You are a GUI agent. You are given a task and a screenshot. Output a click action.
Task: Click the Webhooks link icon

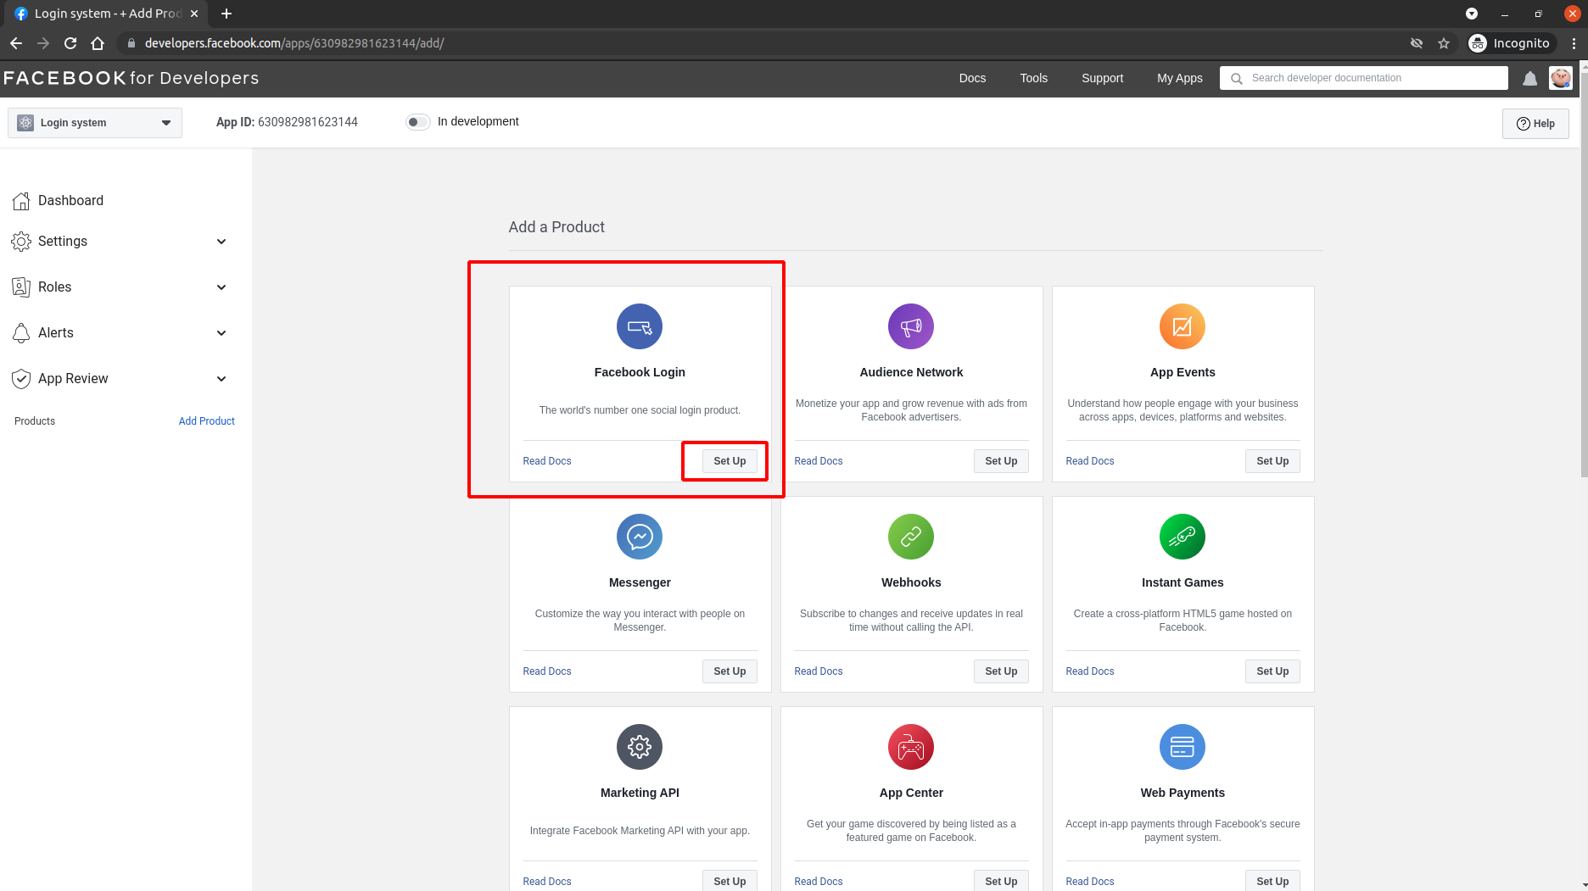910,537
